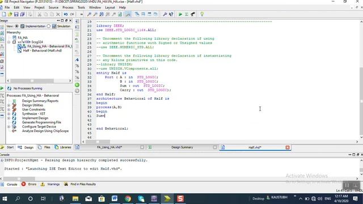The image size is (363, 204).
Task: Select Analyze Design Using ChipScope process
Action: pyautogui.click(x=45, y=131)
